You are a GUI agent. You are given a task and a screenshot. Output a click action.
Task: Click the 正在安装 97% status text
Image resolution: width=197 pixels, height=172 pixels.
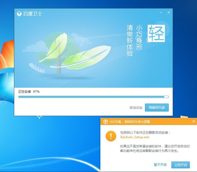click(29, 91)
